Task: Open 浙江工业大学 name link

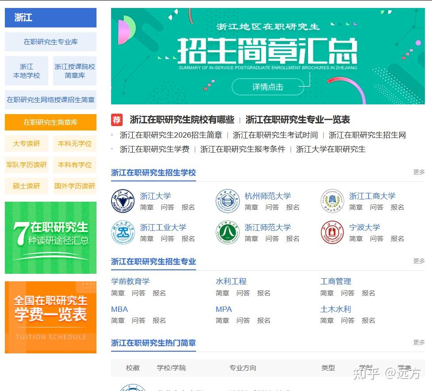Action: (x=163, y=227)
